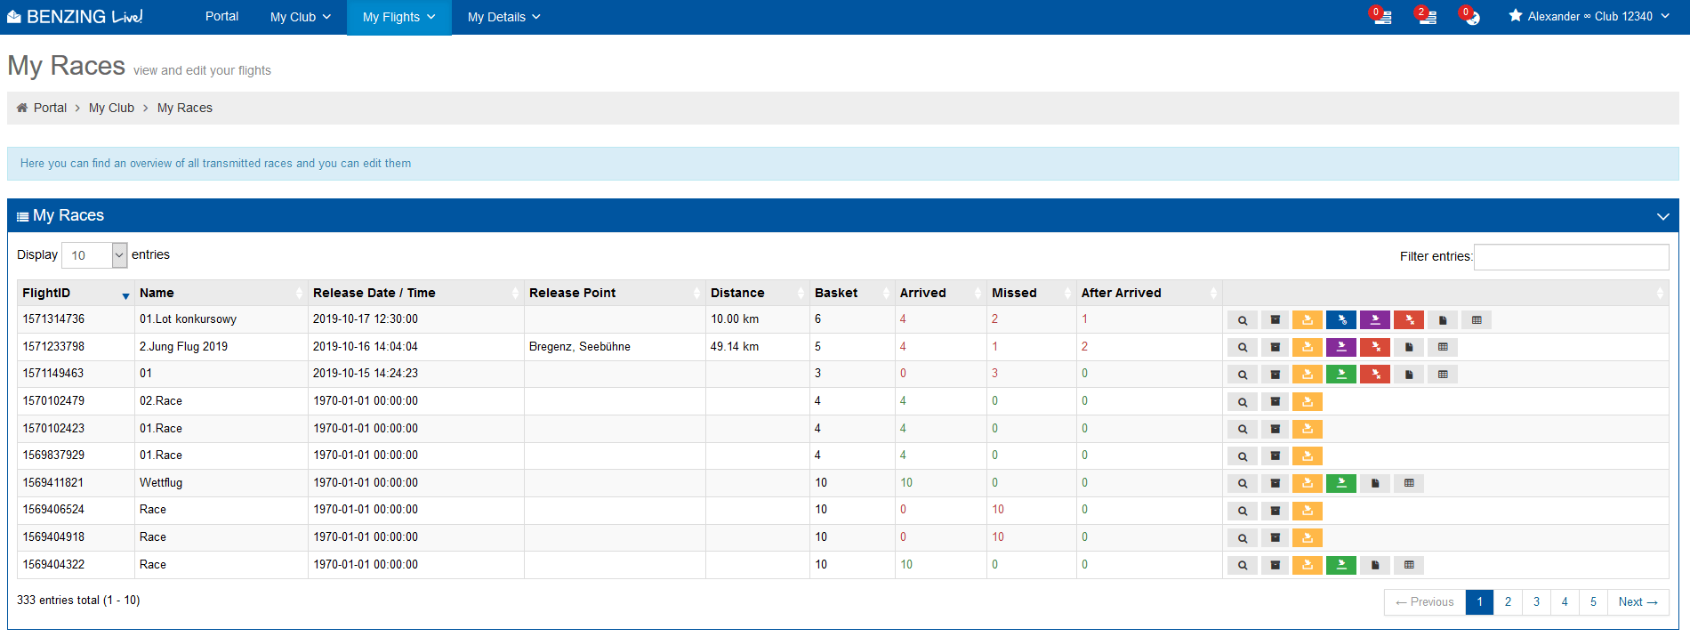Viewport: 1690px width, 637px height.
Task: Click the red pigeon icon for flight 1571149463
Action: pos(1375,375)
